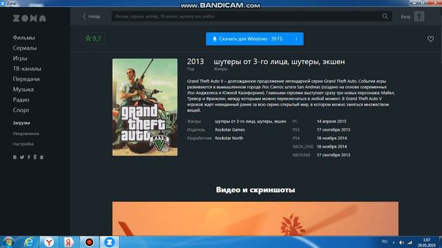This screenshot has height=248, width=442.
Task: Click the VK social icon
Action: coord(15,157)
